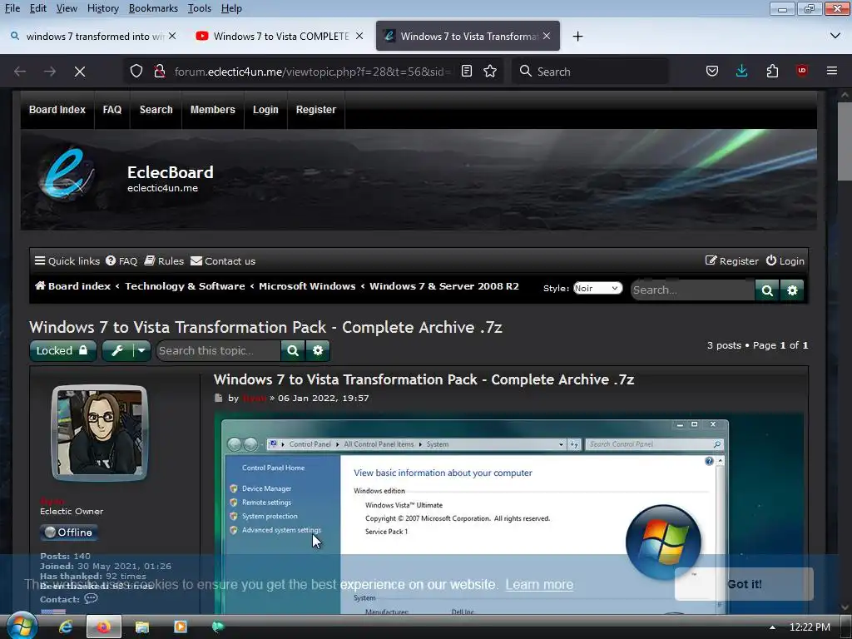Close the Windows 7 to Vista COMPLETE tab
The width and height of the screenshot is (852, 639).
pos(359,36)
